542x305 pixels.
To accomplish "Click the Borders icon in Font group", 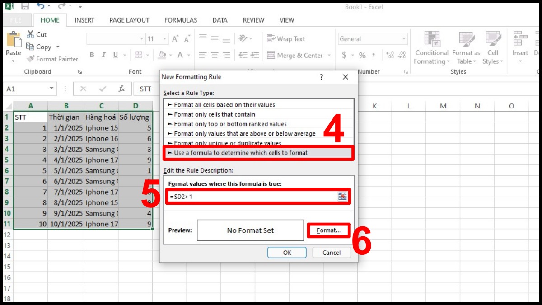I will pyautogui.click(x=138, y=55).
